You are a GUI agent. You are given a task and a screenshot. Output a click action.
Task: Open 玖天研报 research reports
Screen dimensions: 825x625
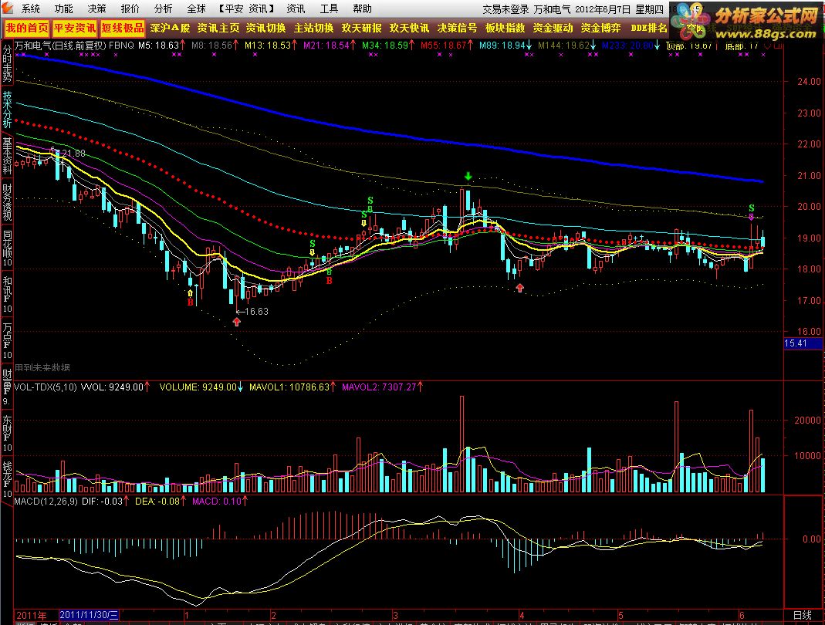(361, 28)
